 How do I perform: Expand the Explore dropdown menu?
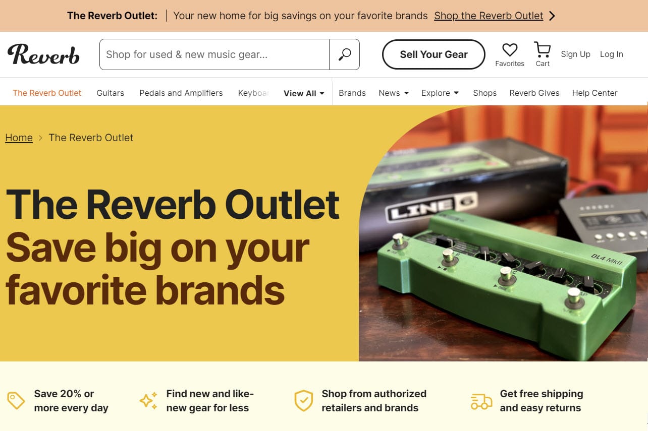(x=440, y=93)
